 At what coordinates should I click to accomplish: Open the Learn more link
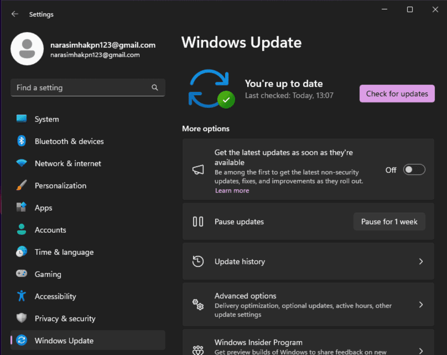232,191
